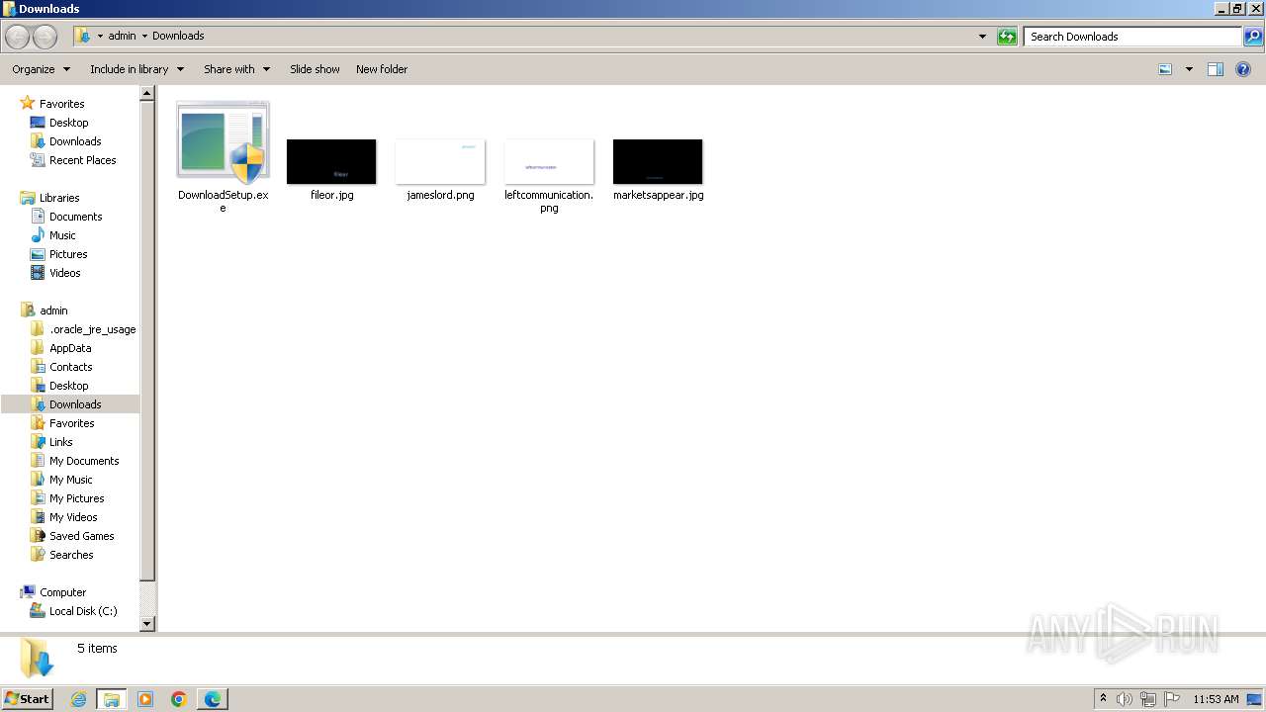Open Internet Explorer from the taskbar
Screen dimensions: 1266x712
(x=78, y=699)
